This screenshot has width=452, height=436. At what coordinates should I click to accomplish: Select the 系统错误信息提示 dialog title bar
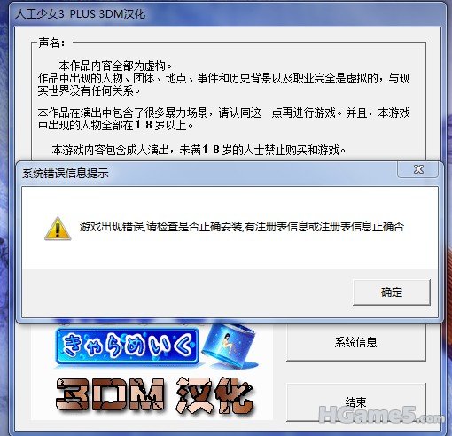[x=207, y=174]
